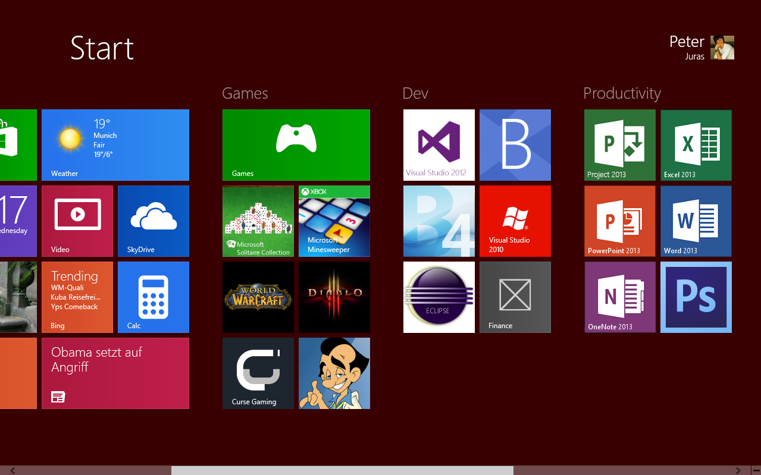Click the user name Peter

[687, 42]
